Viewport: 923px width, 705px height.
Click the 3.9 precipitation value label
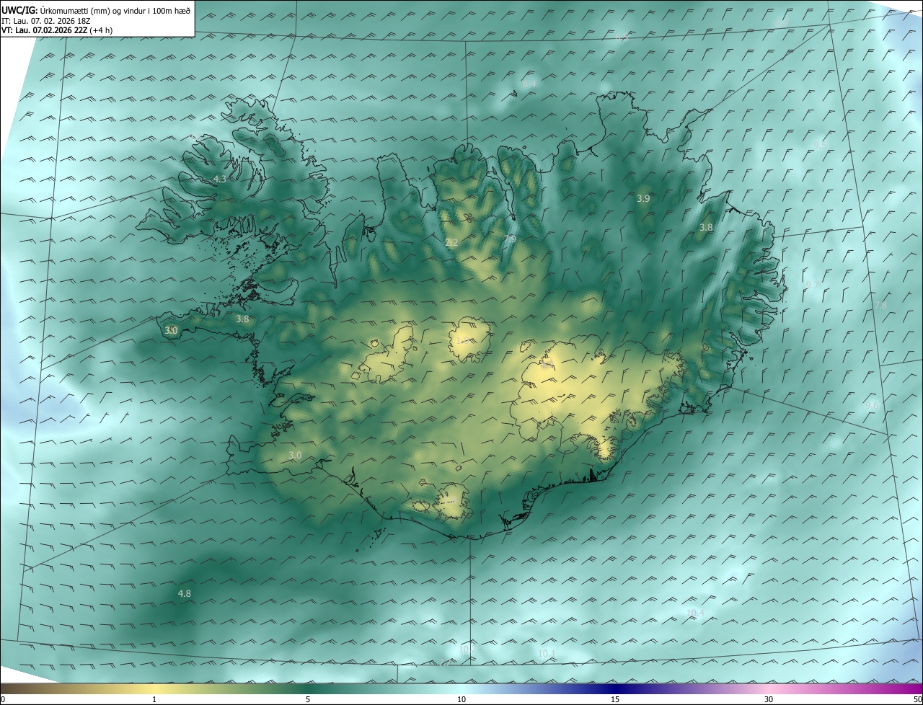click(644, 198)
